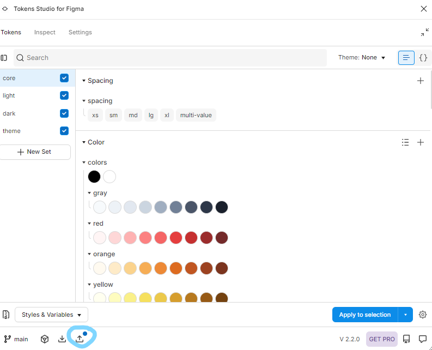The image size is (432, 350).
Task: Collapse the Color section
Action: [84, 142]
